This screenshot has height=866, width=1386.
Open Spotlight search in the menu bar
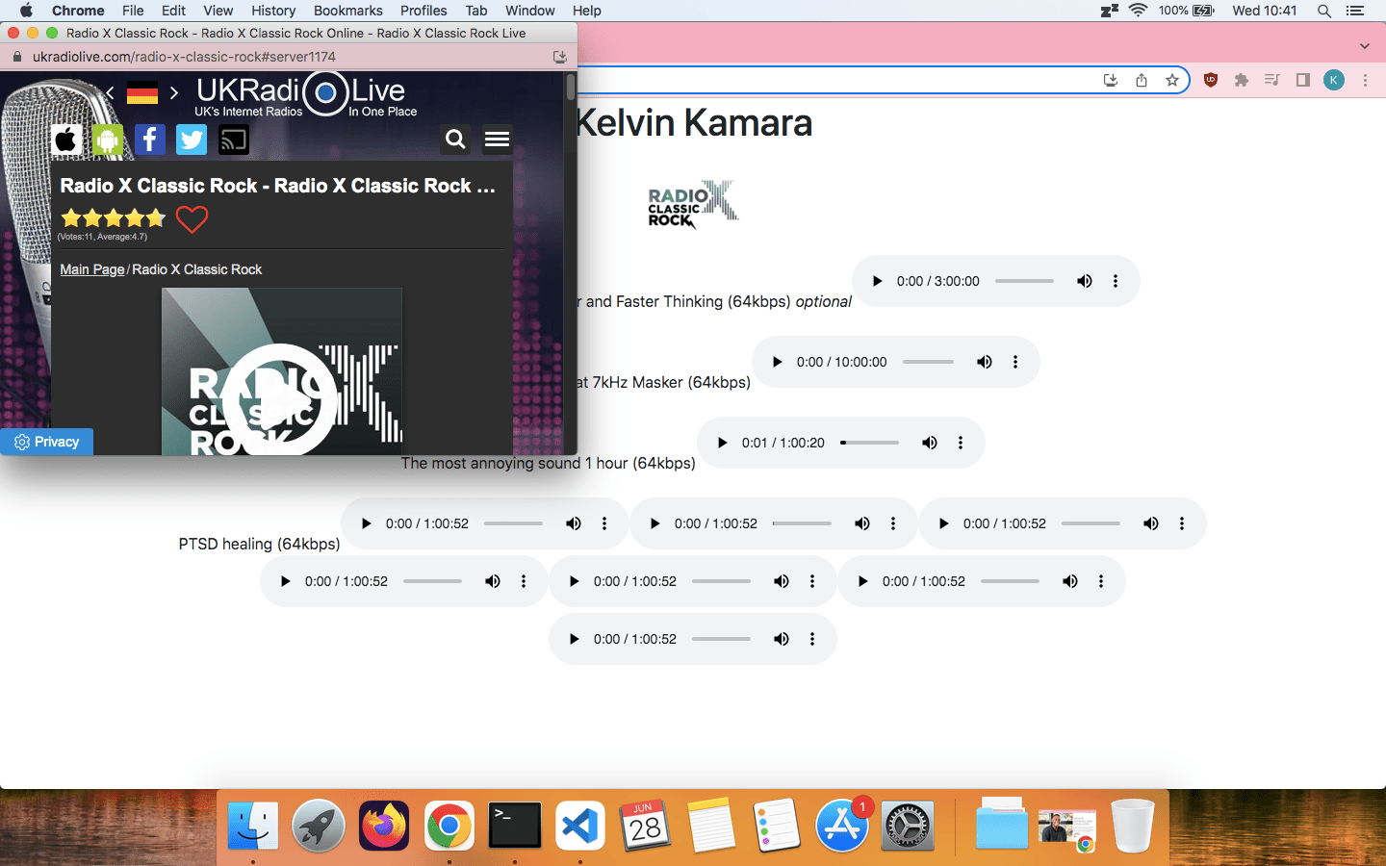1324,11
